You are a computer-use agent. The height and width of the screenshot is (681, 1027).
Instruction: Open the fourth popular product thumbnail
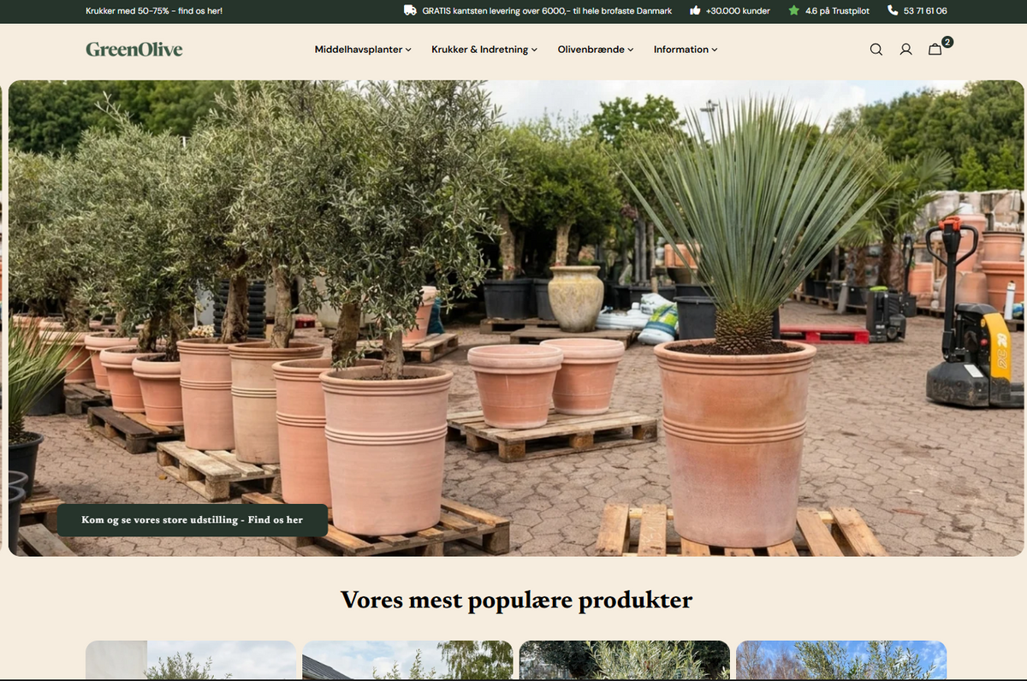click(841, 660)
